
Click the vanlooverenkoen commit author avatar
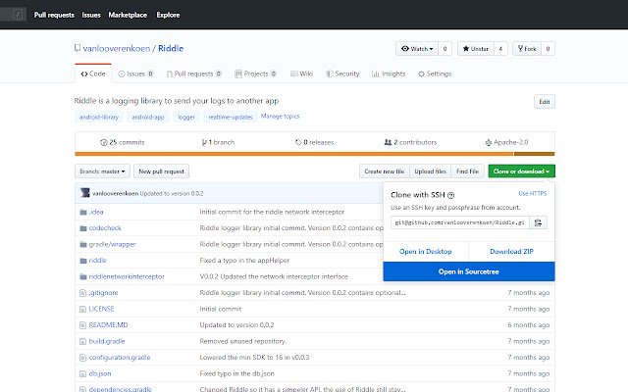pyautogui.click(x=85, y=193)
